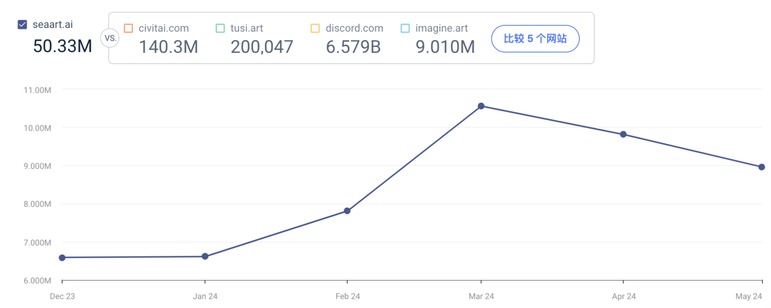Click the imagine.art site label
771x308 pixels.
pos(442,29)
